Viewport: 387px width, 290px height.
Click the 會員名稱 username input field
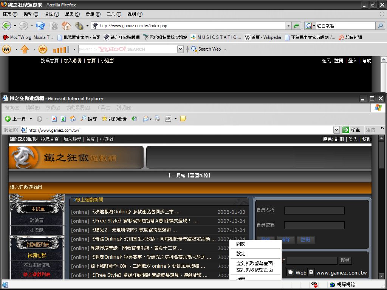(x=314, y=210)
